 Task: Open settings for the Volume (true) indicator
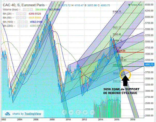(28, 10)
